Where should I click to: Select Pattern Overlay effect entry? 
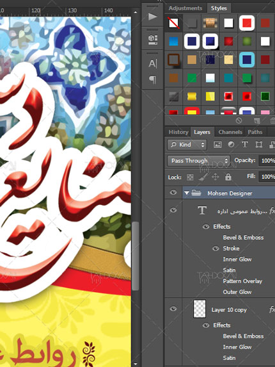(x=242, y=281)
